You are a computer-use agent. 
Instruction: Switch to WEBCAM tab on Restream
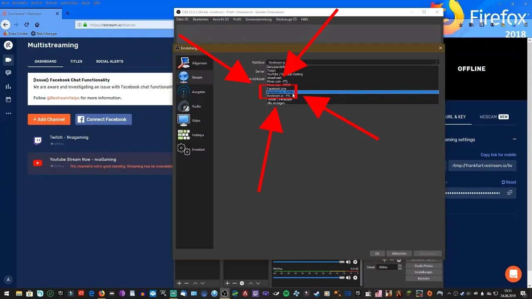pyautogui.click(x=494, y=117)
